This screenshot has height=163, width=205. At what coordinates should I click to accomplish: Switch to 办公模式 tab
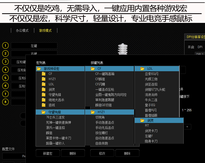click(x=22, y=30)
